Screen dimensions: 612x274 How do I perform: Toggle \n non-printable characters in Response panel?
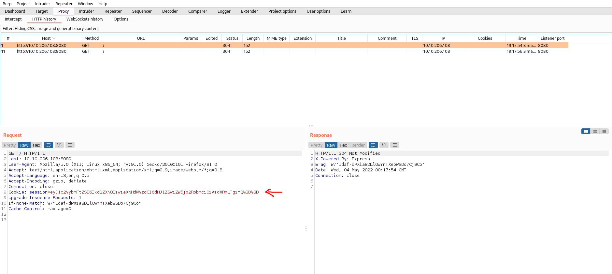(x=384, y=145)
